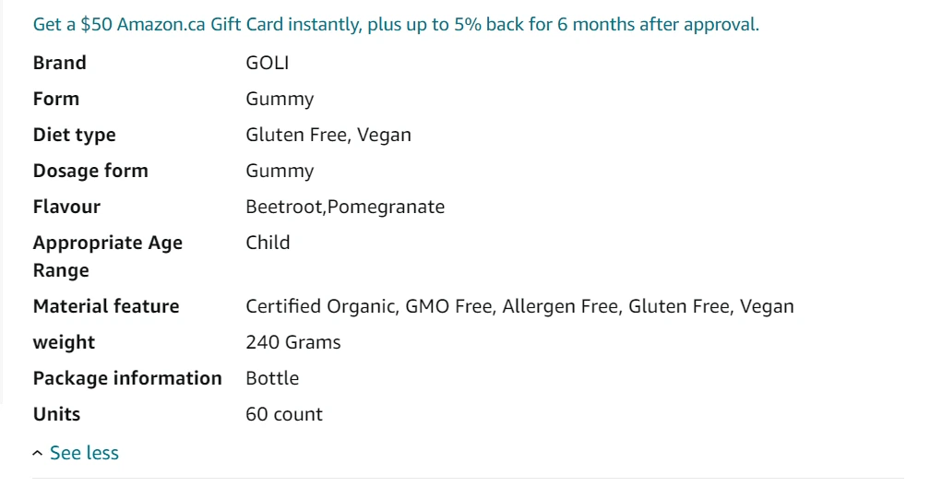Click the Appropriate Age Range label
Screen dimensions: 930x487
[108, 256]
